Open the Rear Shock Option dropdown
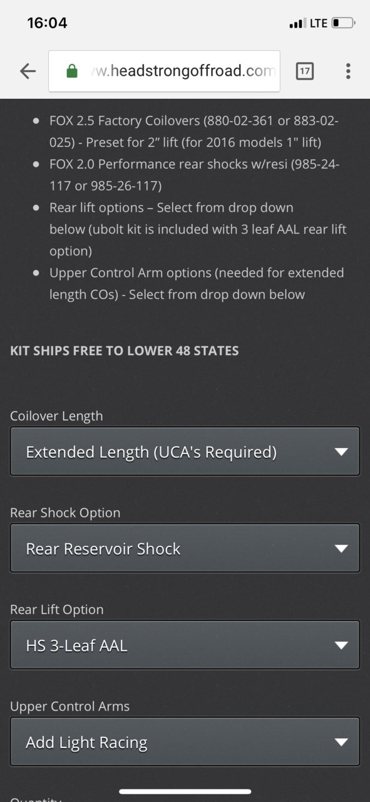 click(185, 548)
